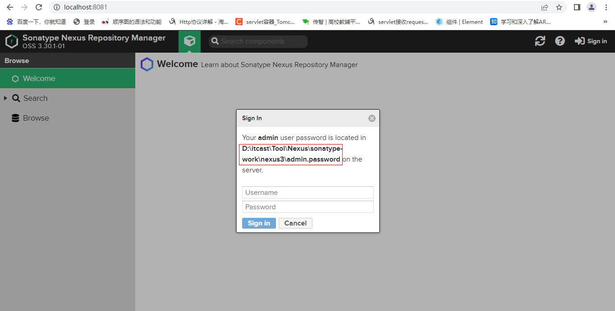Show more bookmarks with chevron
The height and width of the screenshot is (311, 615).
(x=605, y=22)
